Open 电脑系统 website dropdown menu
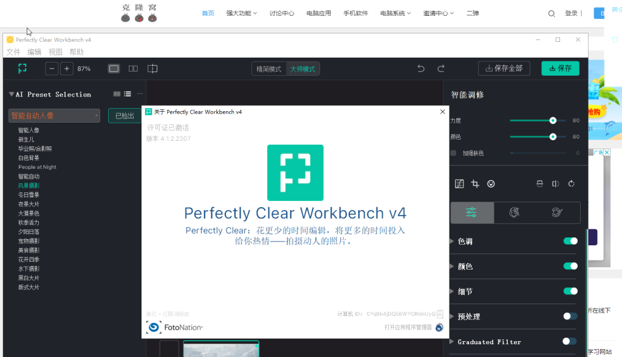This screenshot has width=622, height=357. pos(395,13)
